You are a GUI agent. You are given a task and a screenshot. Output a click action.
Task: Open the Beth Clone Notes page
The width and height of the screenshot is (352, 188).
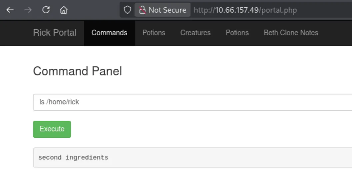coord(291,33)
